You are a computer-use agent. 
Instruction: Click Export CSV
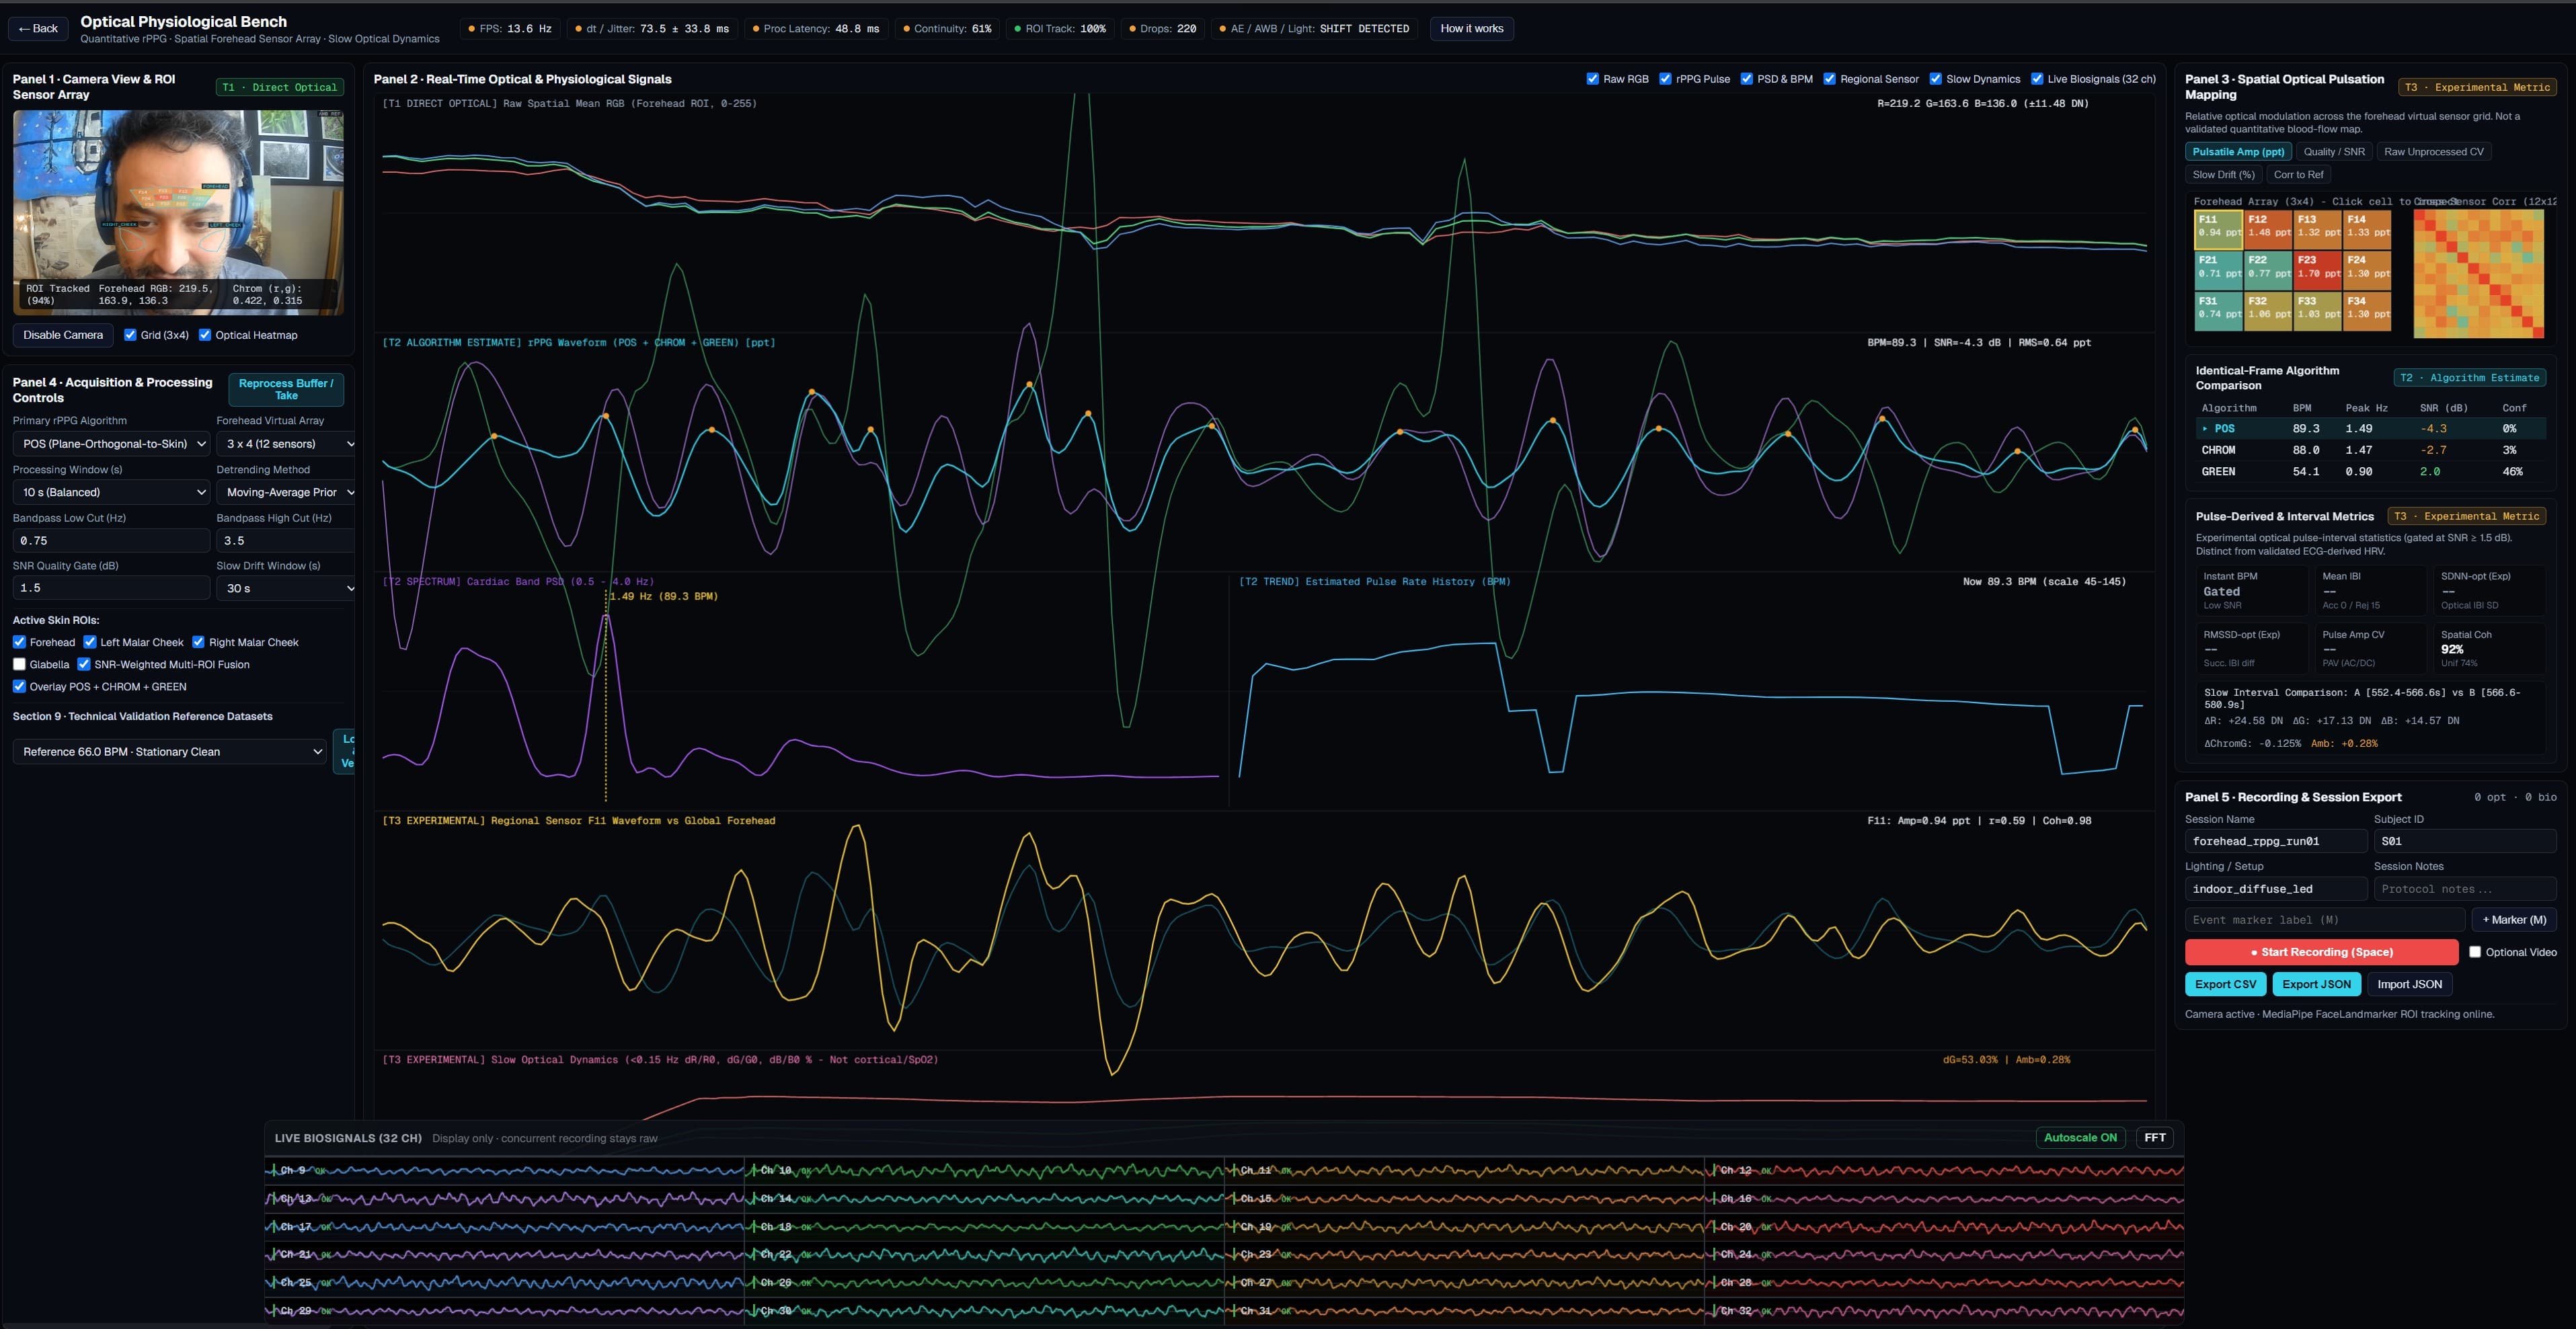click(2225, 984)
